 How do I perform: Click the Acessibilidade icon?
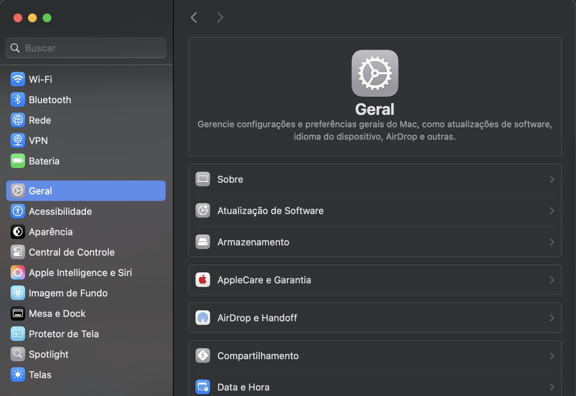(x=18, y=211)
